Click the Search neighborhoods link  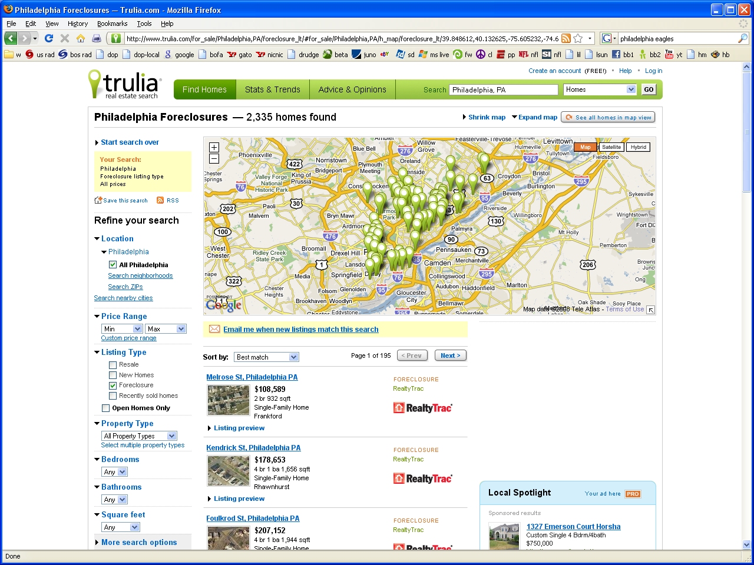[140, 275]
